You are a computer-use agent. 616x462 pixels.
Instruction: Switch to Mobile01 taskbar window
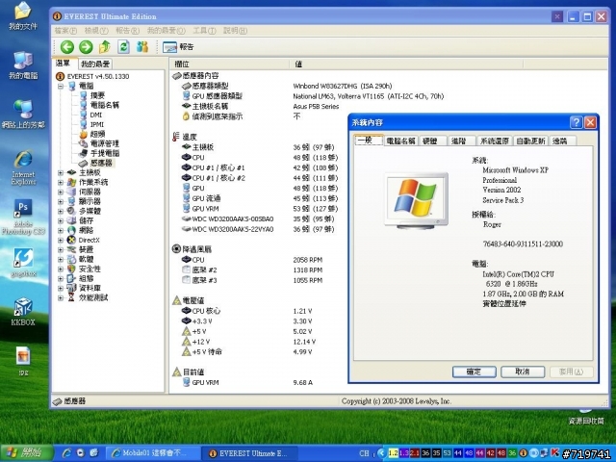click(153, 453)
